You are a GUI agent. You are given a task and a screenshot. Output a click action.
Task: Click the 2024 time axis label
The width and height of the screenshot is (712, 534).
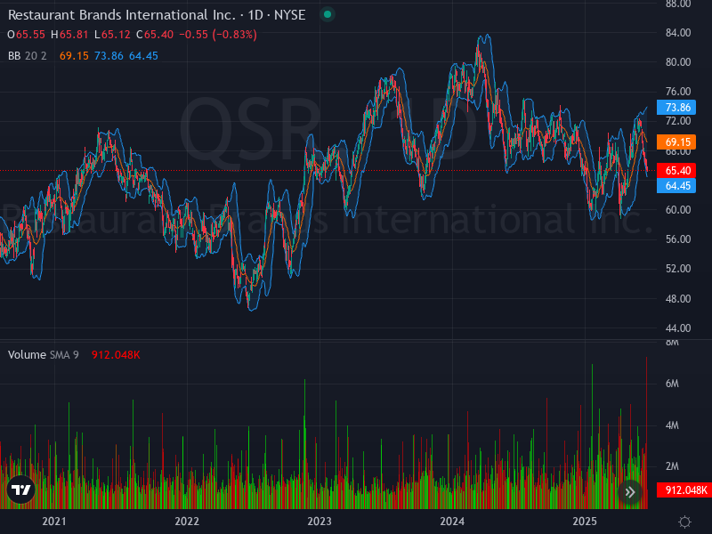pos(452,522)
